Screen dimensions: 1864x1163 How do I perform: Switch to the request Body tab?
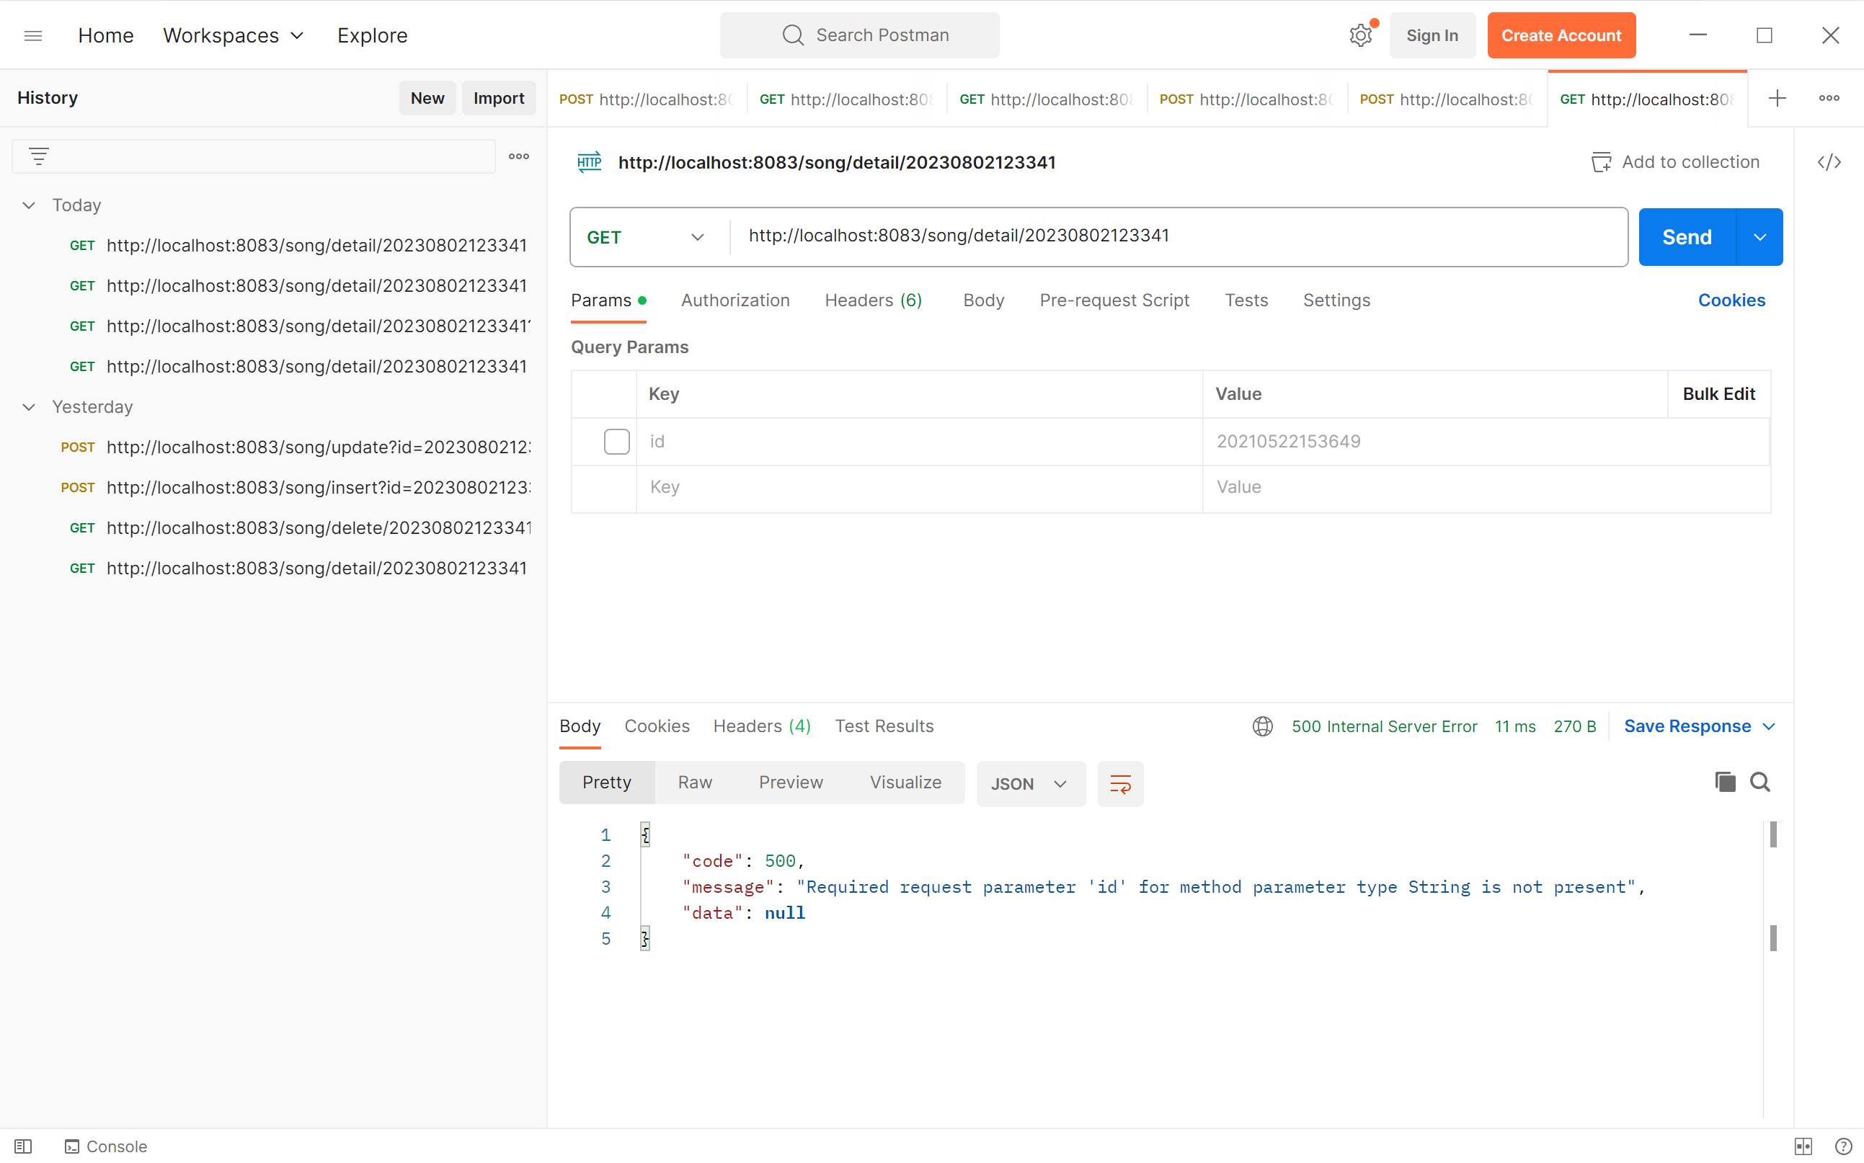(x=983, y=300)
